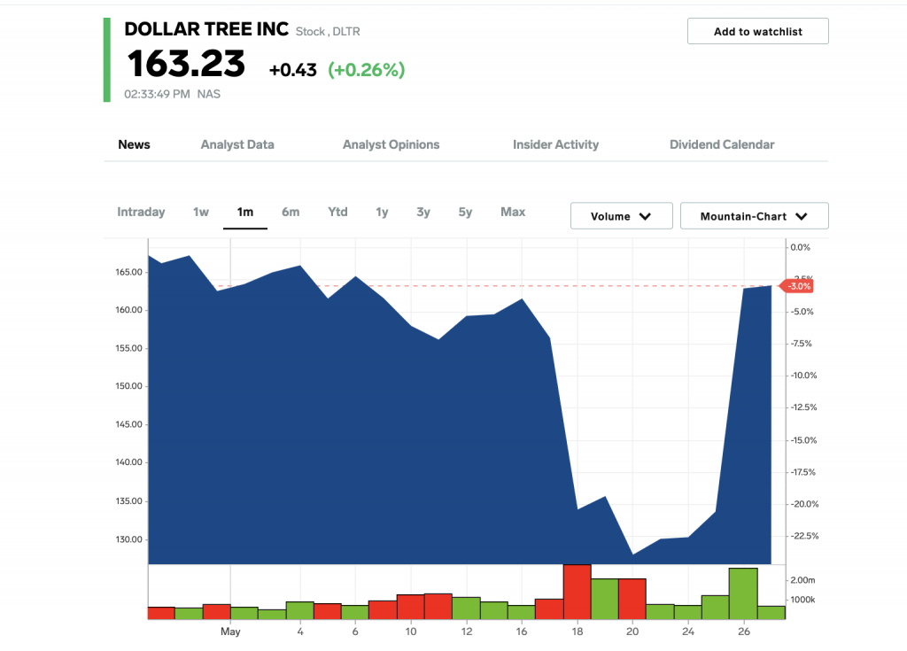The width and height of the screenshot is (907, 651).
Task: Open the Volume dropdown
Action: [621, 216]
